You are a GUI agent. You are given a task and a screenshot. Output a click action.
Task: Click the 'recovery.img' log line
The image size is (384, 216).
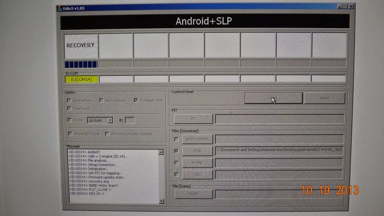(89, 181)
